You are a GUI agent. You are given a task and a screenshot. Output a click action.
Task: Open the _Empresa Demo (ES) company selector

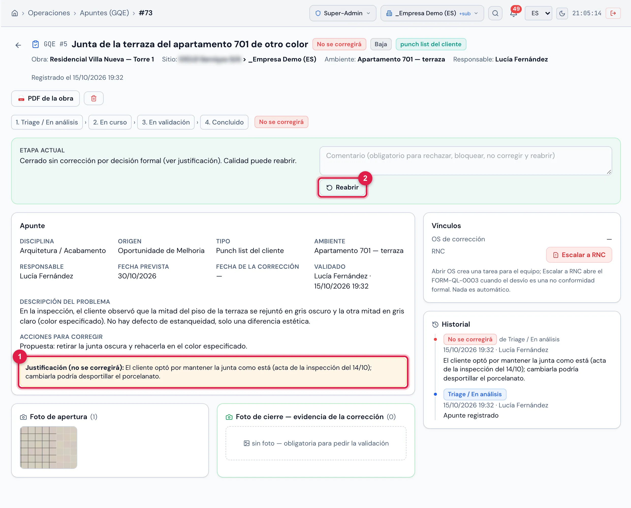click(x=432, y=13)
